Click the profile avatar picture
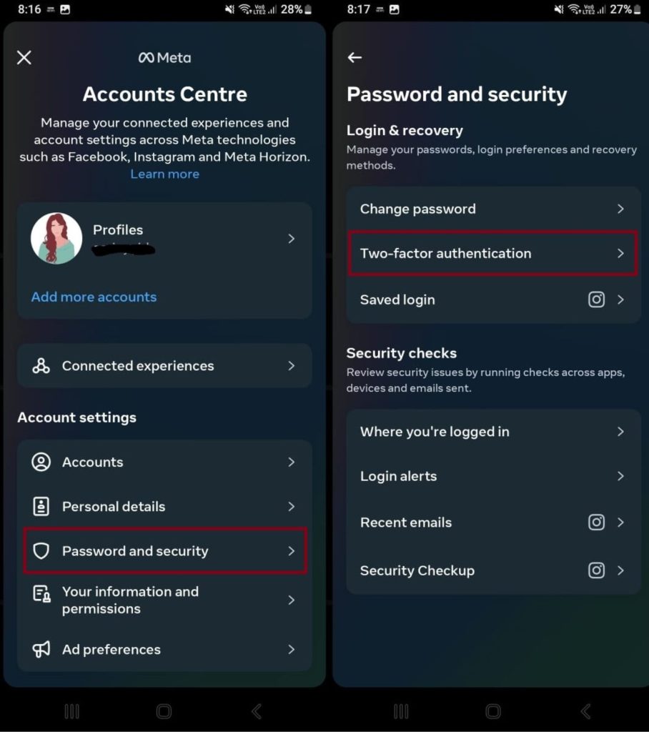Image resolution: width=649 pixels, height=732 pixels. click(x=56, y=238)
